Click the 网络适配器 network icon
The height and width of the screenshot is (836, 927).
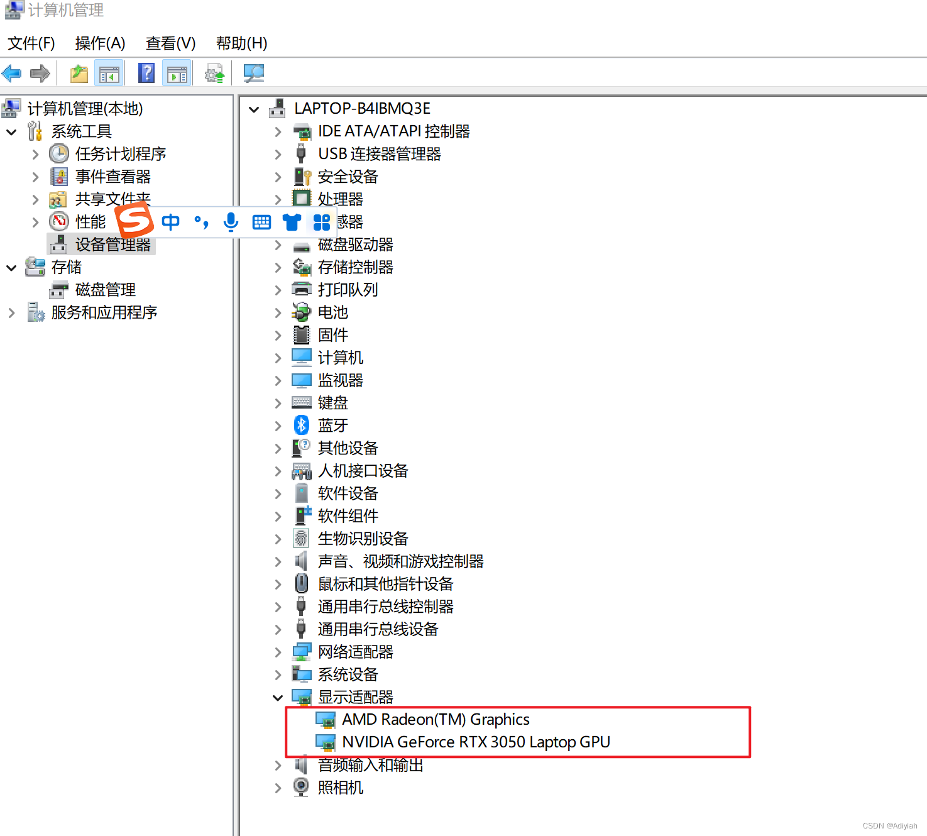coord(302,652)
